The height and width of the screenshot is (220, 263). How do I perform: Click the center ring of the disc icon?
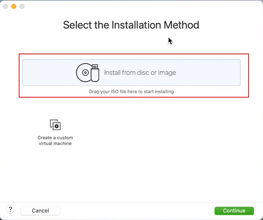pos(85,73)
